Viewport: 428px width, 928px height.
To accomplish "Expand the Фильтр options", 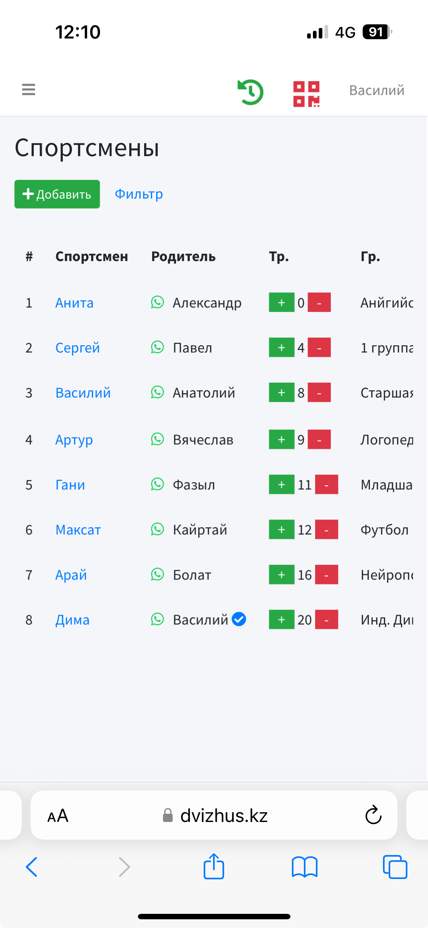I will tap(139, 194).
